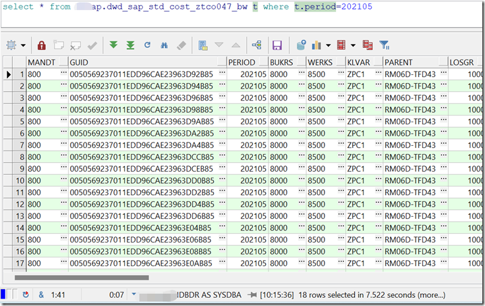Click the gray previous record up triangle

click(x=235, y=45)
